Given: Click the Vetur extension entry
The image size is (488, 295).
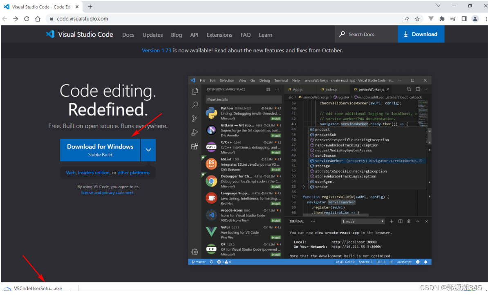Looking at the screenshot, I should pos(243,232).
